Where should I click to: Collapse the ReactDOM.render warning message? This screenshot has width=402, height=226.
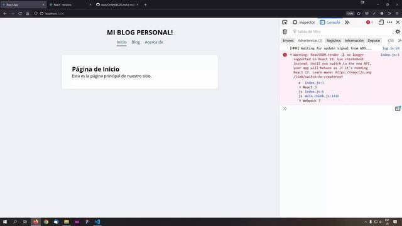click(x=291, y=55)
